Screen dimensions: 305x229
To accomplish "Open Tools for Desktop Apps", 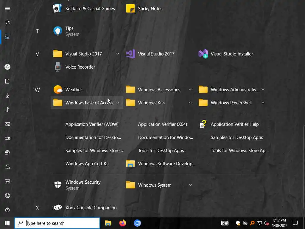I will pos(159,151).
